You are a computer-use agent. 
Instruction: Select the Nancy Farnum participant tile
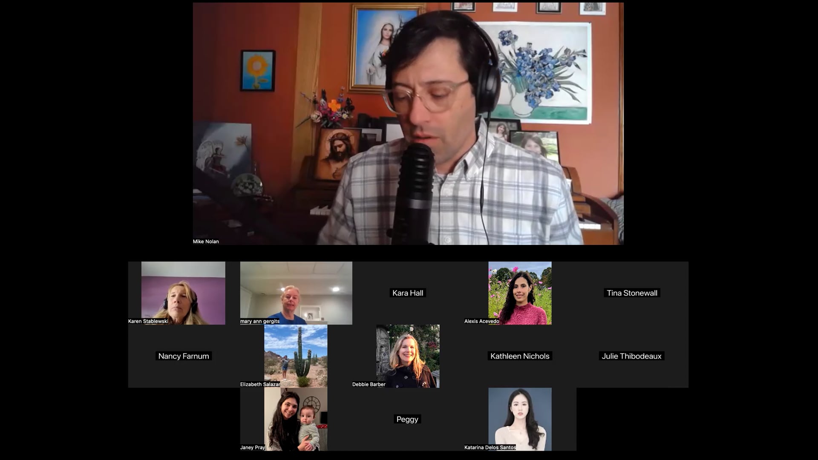pyautogui.click(x=184, y=356)
